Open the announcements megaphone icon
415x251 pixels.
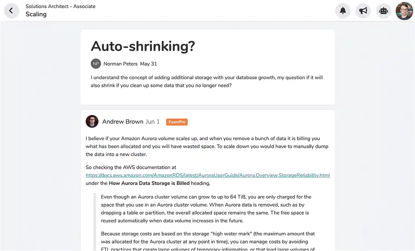363,11
